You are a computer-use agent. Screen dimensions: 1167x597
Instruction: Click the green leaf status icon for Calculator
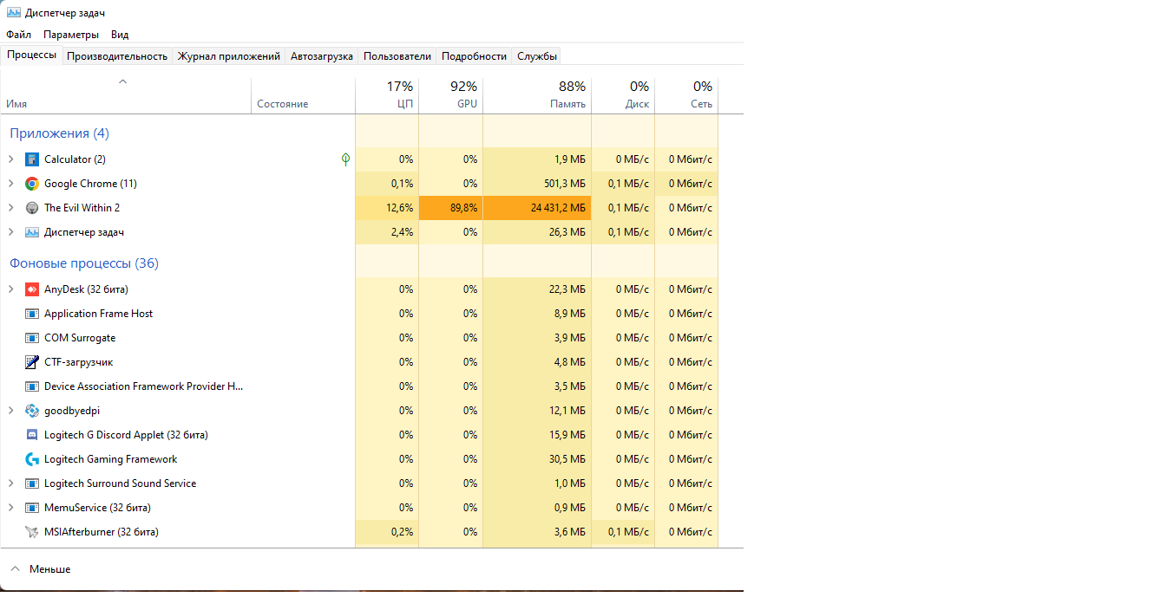[345, 159]
